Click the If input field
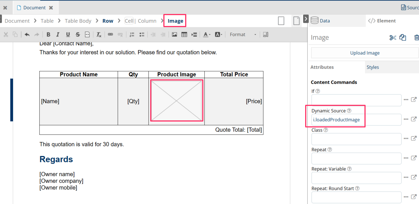Screen dimensions: 419x204 click(x=356, y=100)
